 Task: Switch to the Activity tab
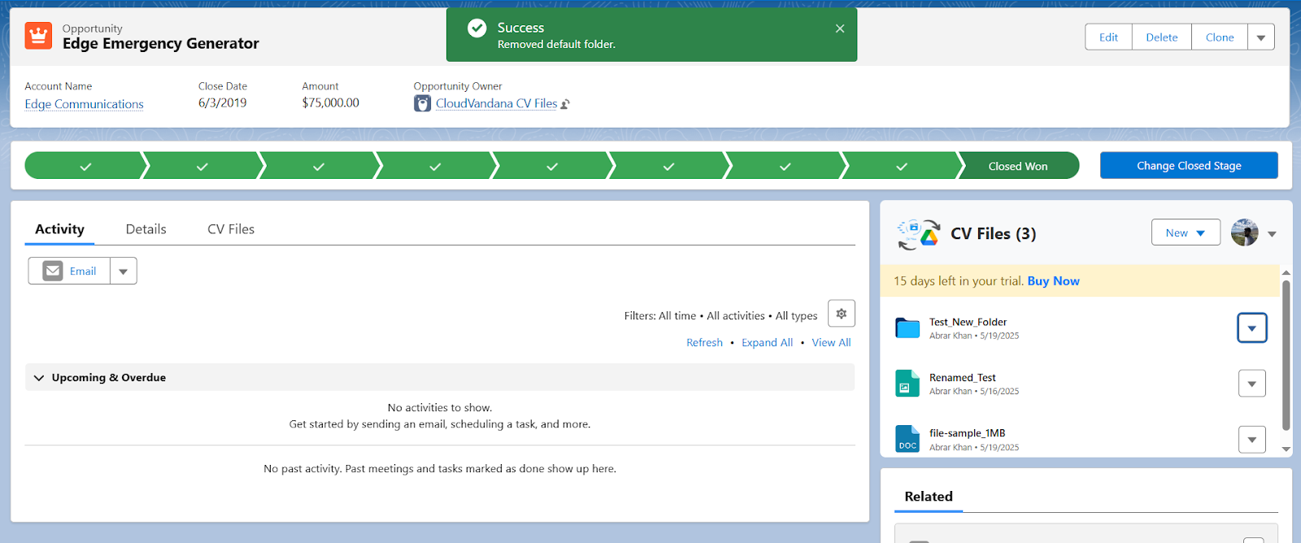[x=59, y=229]
